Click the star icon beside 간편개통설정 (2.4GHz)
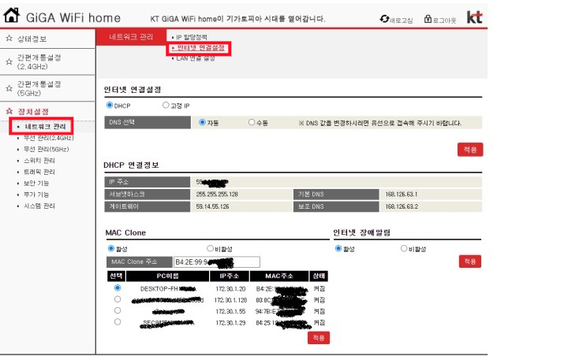Image resolution: width=568 pixels, height=356 pixels. [9, 62]
